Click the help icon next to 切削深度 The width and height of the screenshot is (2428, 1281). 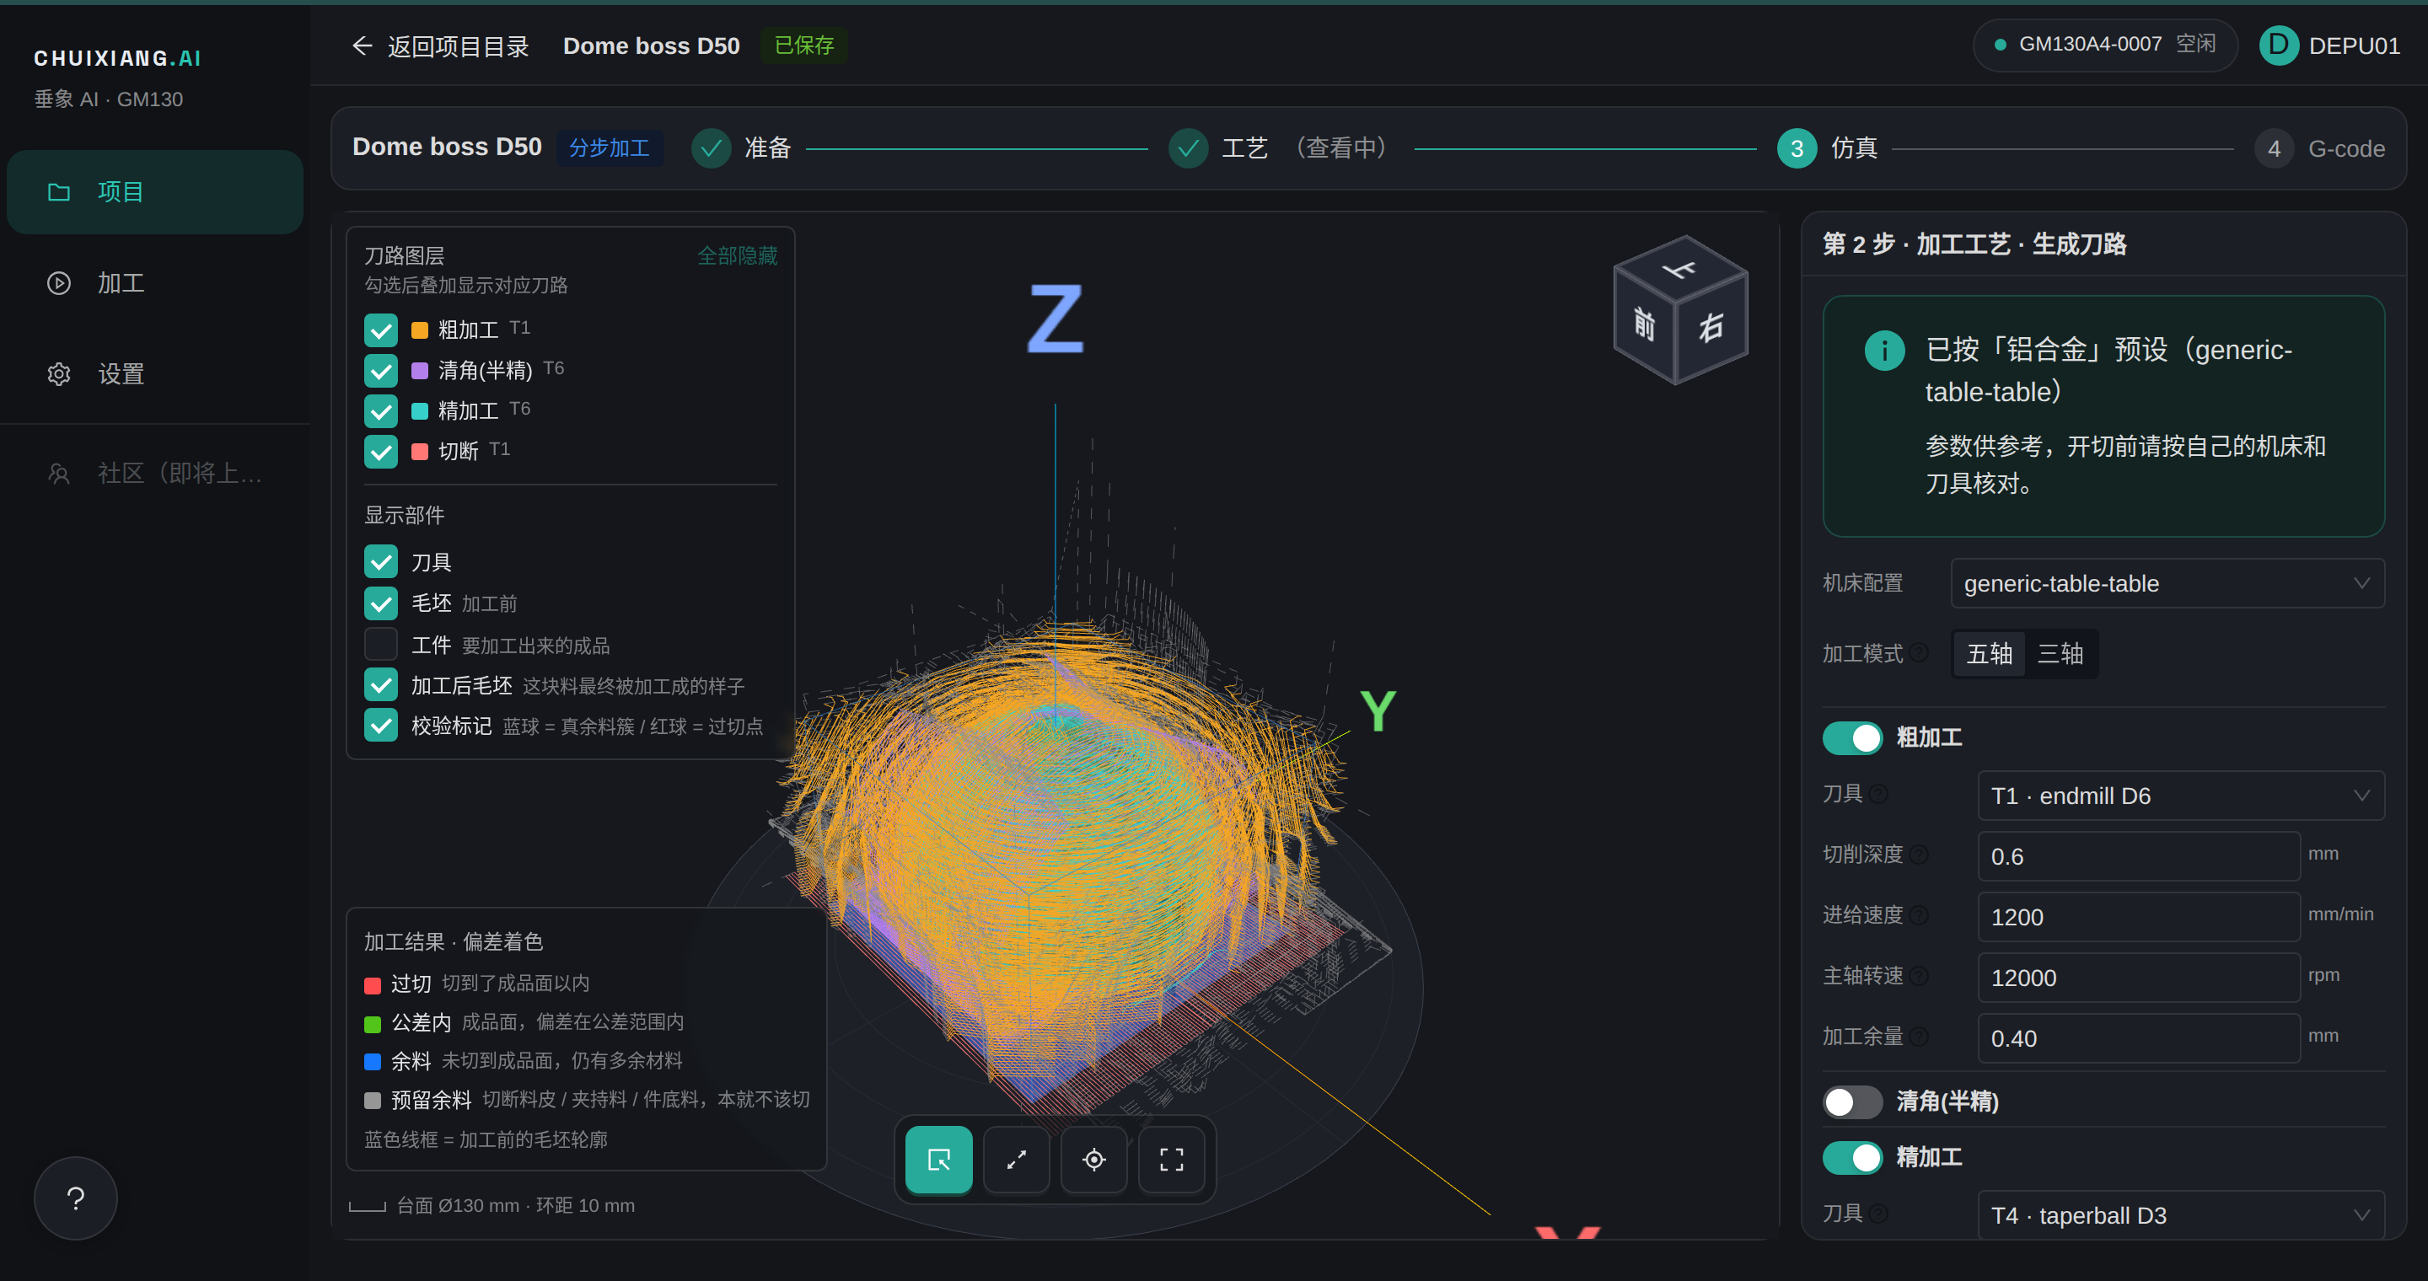click(1919, 855)
